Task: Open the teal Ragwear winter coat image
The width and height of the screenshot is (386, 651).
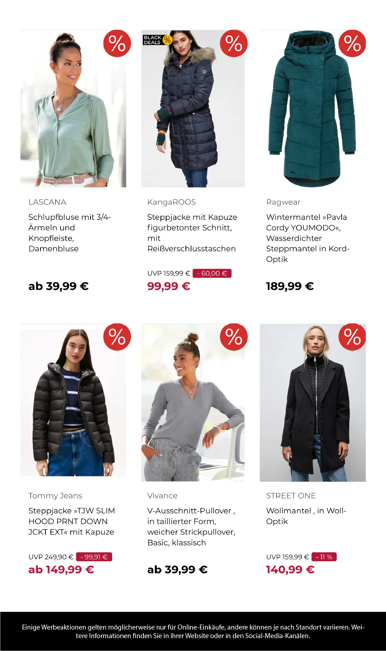Action: (312, 109)
